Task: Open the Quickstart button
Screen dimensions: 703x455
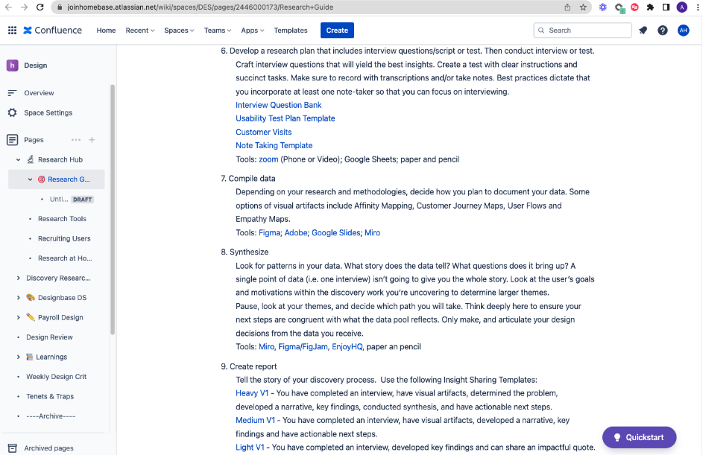Action: (639, 438)
